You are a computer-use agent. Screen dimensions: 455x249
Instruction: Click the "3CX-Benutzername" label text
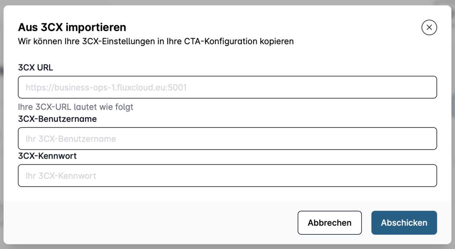(57, 119)
